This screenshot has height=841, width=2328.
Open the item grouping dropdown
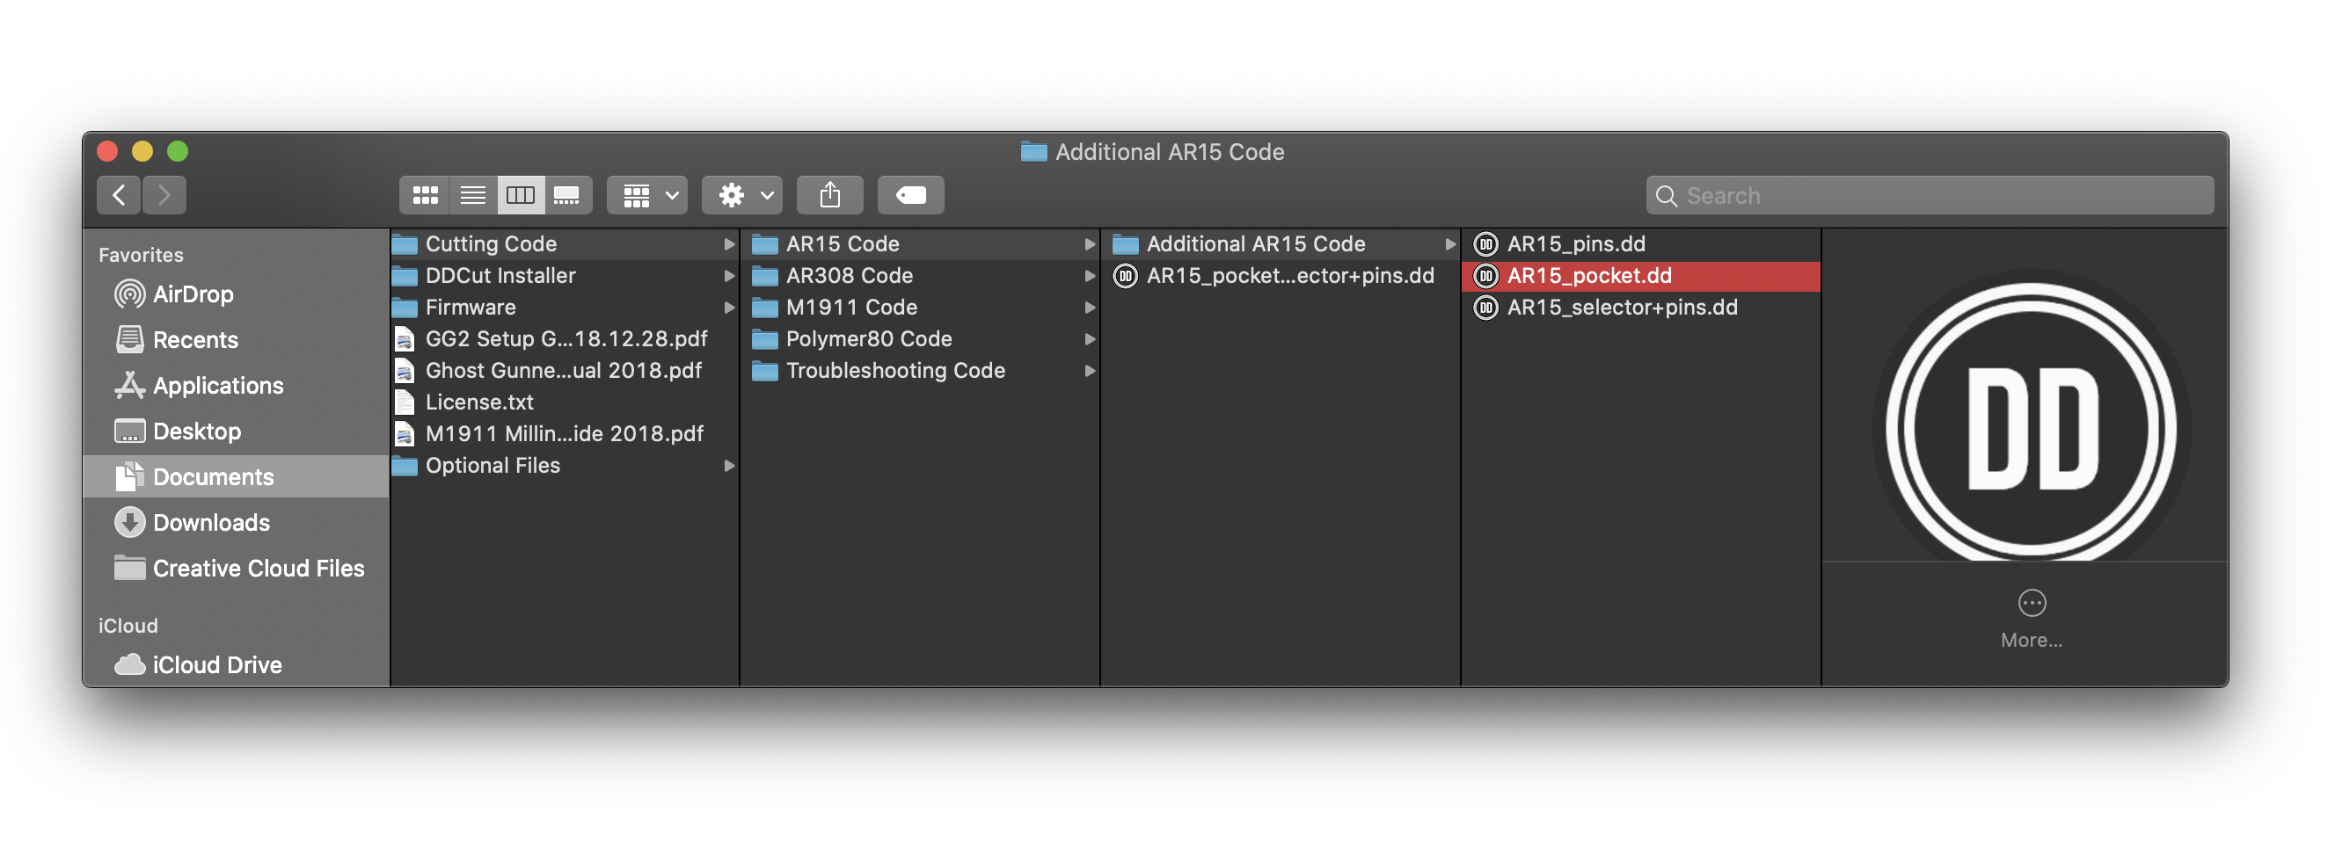point(647,195)
